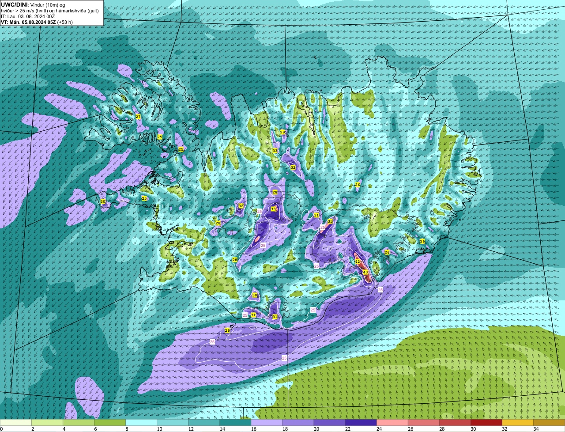Select the 14–16 m/s dark teal scale swatch
Screen dimensions: 565x432
coord(235,422)
